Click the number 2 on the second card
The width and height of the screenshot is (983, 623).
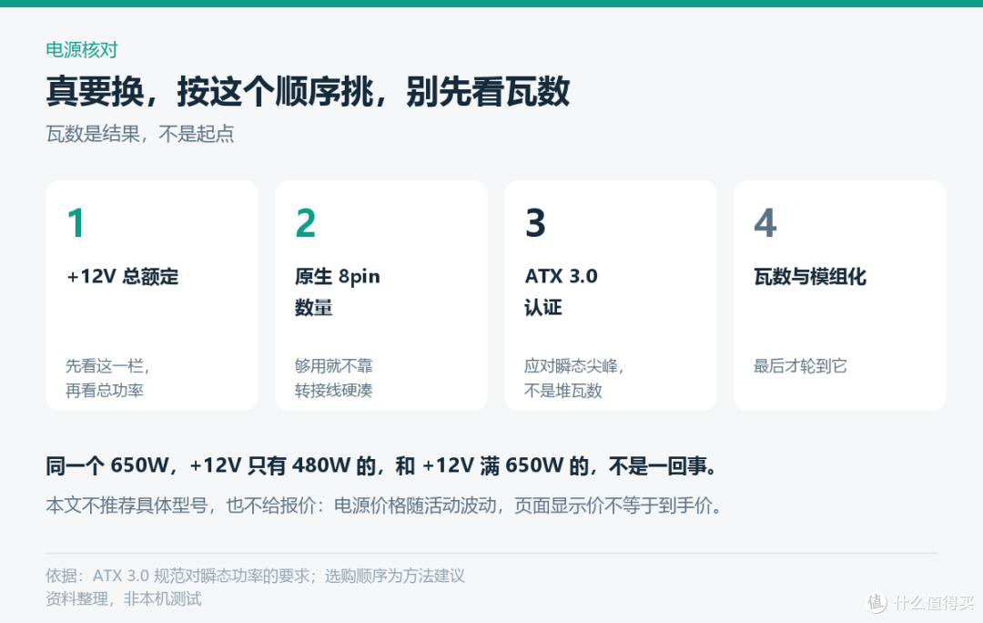click(x=305, y=223)
